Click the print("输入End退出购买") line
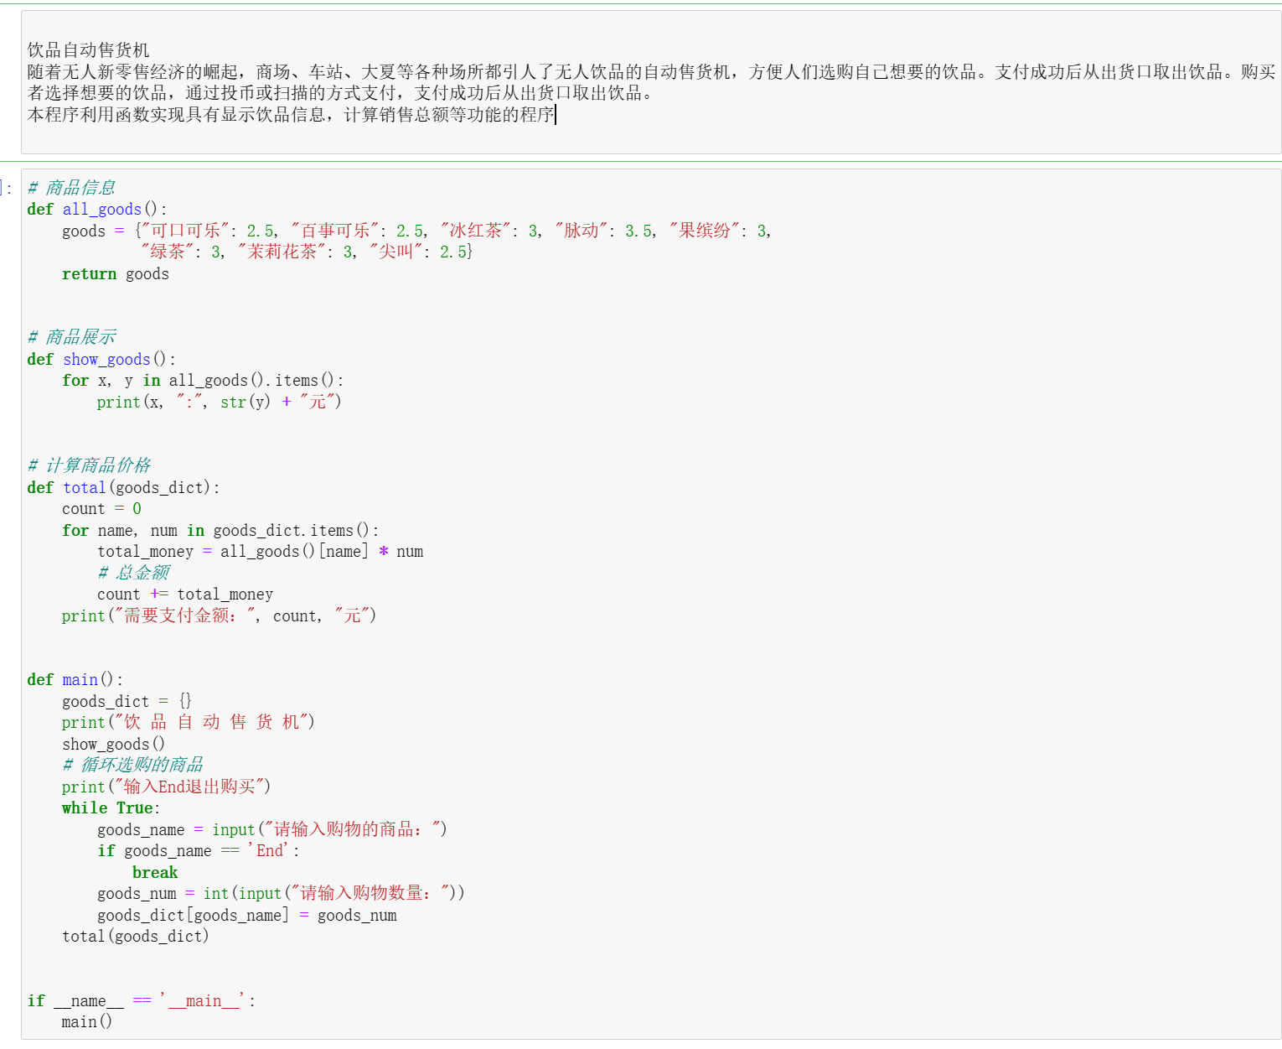 coord(166,787)
